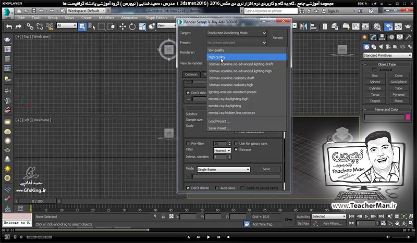Toggle the first Don't delete checkbox
This screenshot has width=417, height=243.
[188, 93]
